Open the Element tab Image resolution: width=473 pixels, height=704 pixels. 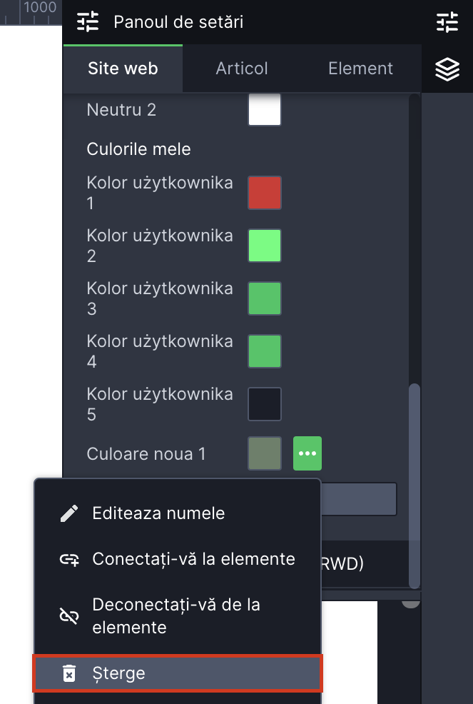(360, 69)
